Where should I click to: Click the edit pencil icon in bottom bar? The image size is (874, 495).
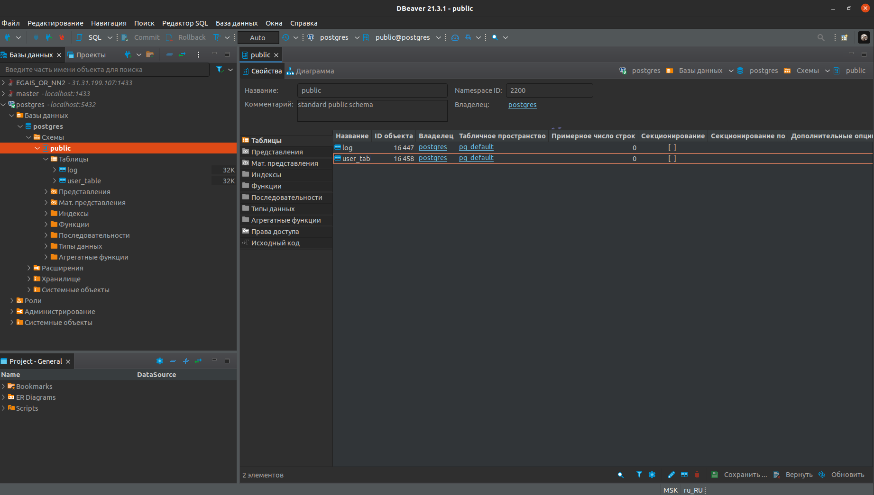(x=671, y=475)
